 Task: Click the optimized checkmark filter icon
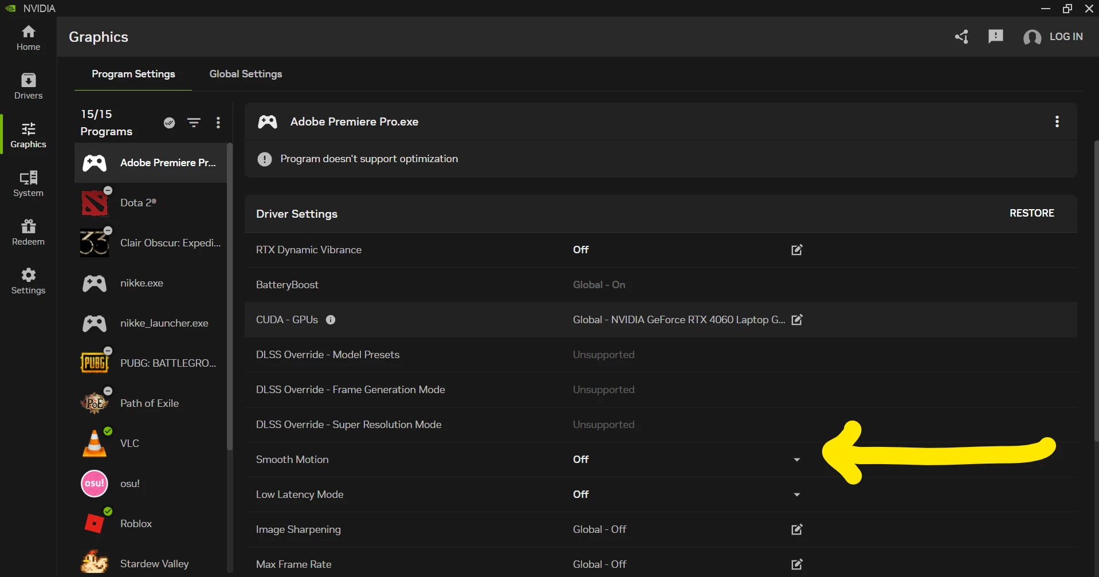tap(169, 123)
